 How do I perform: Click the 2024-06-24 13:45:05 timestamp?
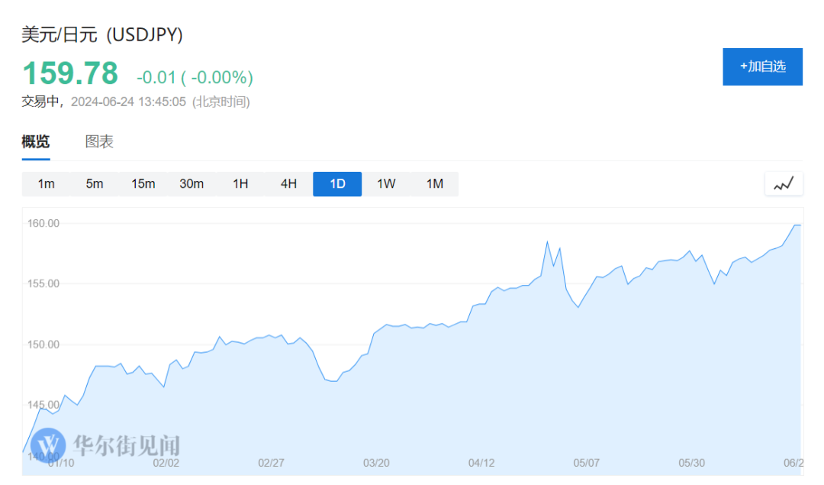tap(128, 102)
